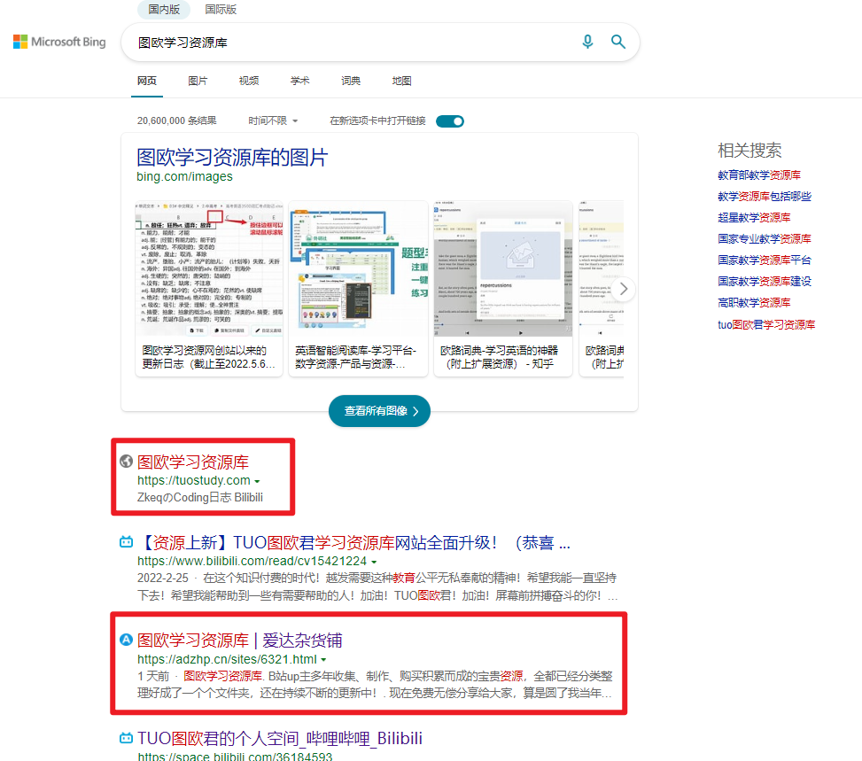Click related search 教育部教学资源库
862x761 pixels.
pos(759,175)
